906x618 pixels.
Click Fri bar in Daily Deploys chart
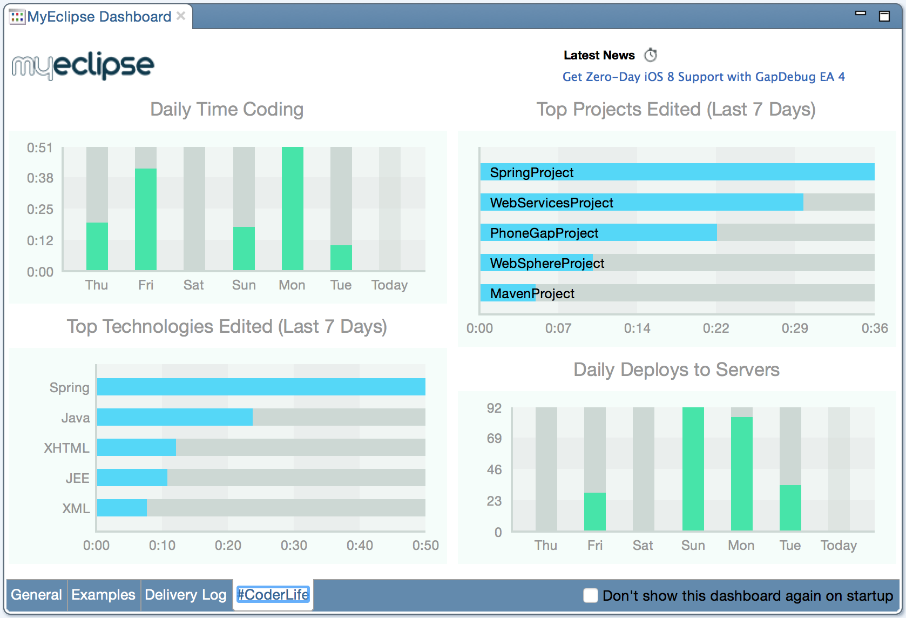[x=595, y=512]
